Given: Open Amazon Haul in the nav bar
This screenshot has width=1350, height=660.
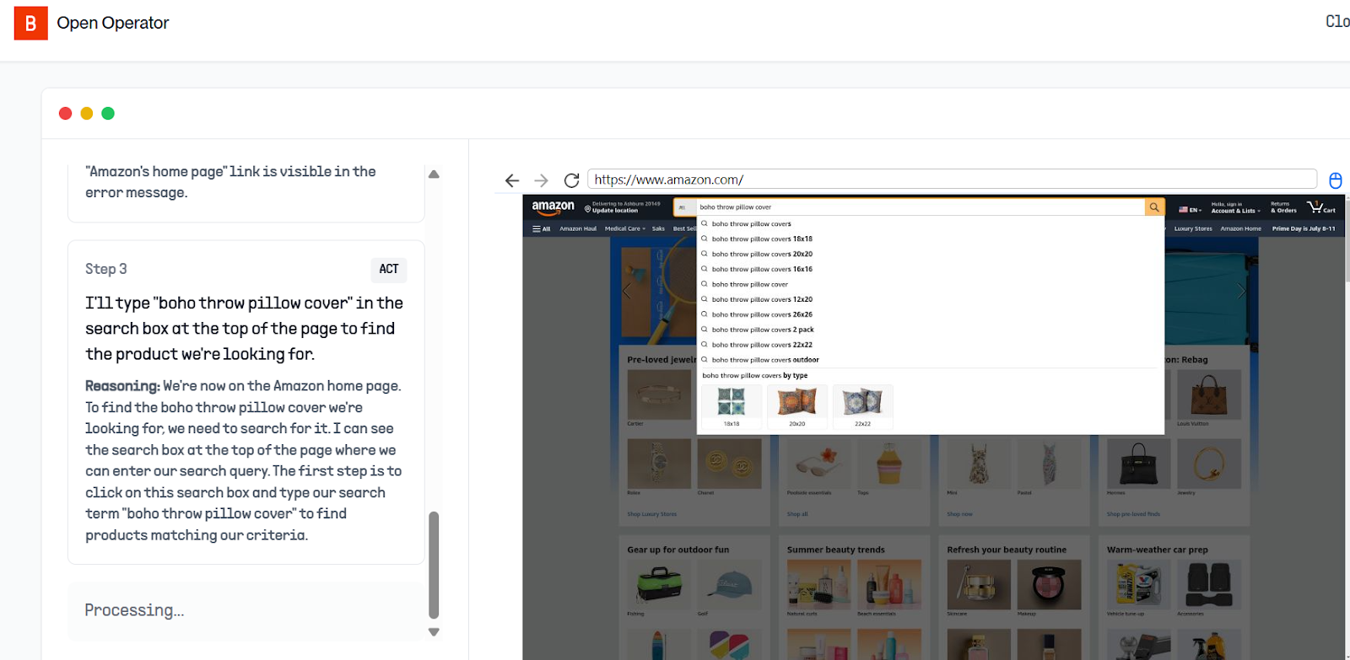Looking at the screenshot, I should pos(578,228).
